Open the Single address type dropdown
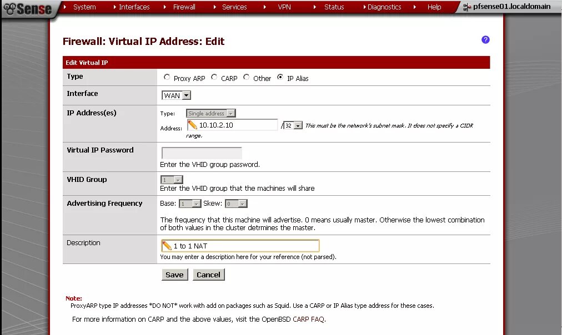562x335 pixels. pyautogui.click(x=211, y=114)
